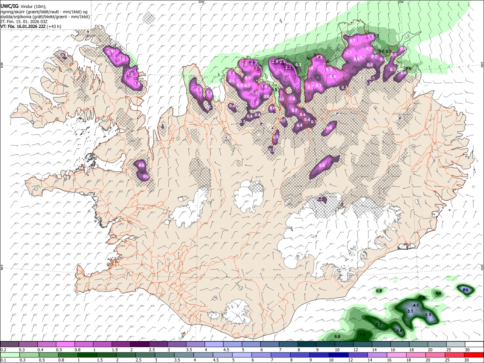Screen dimensions: 484x363
Task: Pick the dark navy blue swatch labeled 10
Action: (x=338, y=355)
